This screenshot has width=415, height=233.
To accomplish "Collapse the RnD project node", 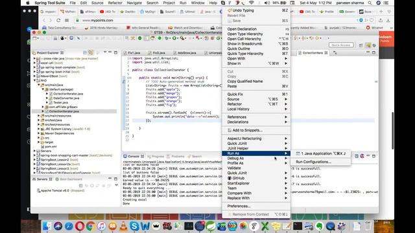I will pos(34,80).
